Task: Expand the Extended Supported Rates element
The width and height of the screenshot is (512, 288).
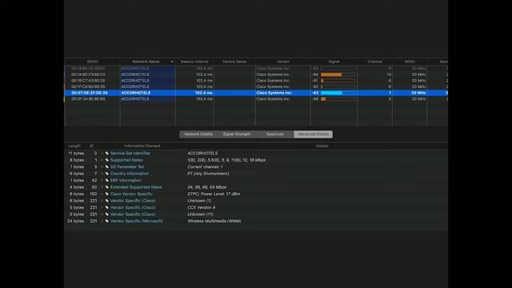Action: point(102,187)
